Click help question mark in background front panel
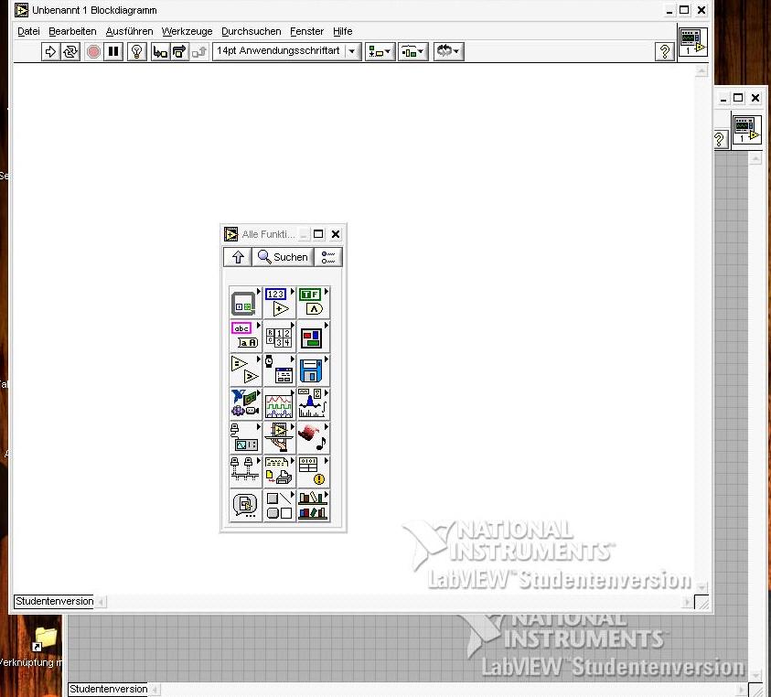Screen dimensions: 771x697 pos(719,140)
